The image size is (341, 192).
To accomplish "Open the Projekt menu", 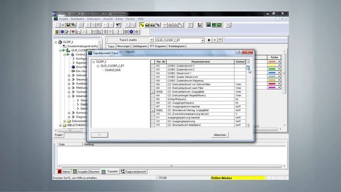I will tap(63, 19).
